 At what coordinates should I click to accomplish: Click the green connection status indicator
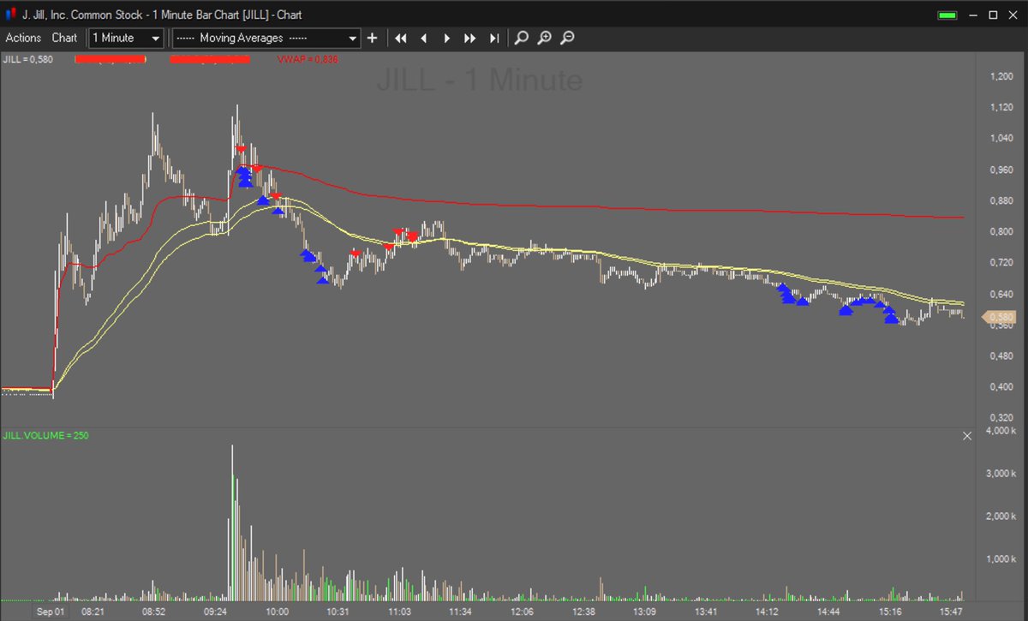(947, 15)
